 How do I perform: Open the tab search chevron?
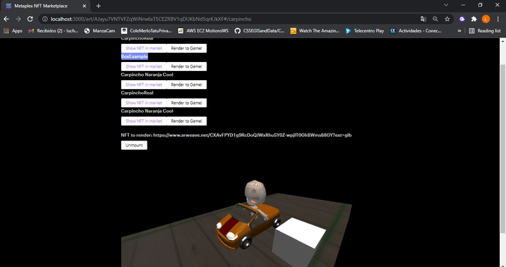[x=446, y=5]
